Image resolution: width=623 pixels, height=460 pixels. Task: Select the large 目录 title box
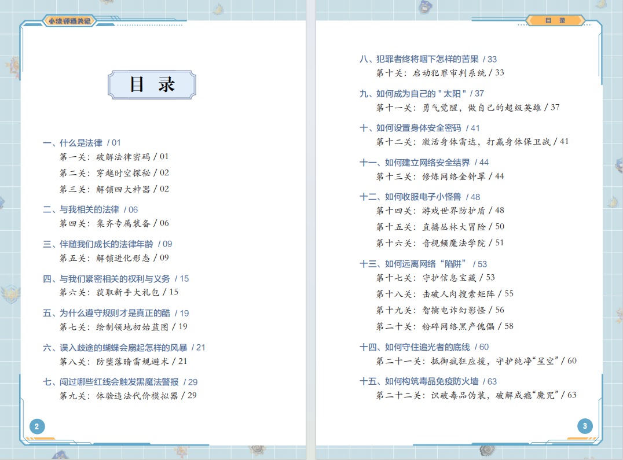click(x=152, y=85)
